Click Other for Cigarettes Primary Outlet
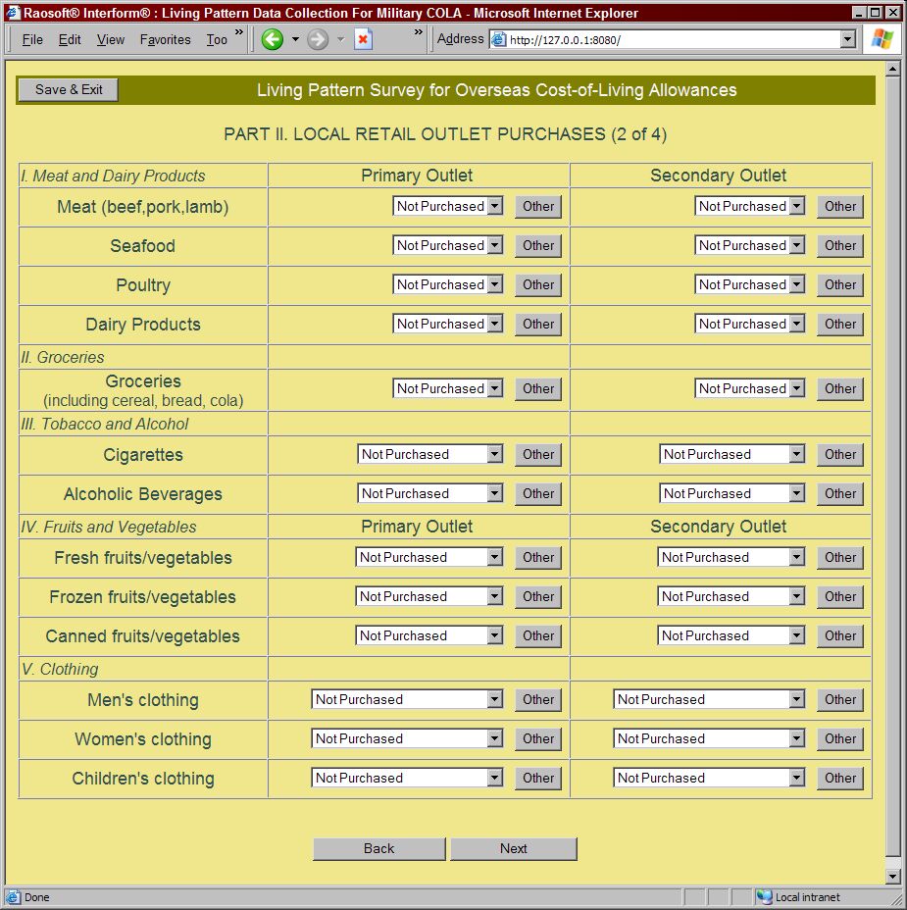The image size is (907, 910). coord(538,454)
